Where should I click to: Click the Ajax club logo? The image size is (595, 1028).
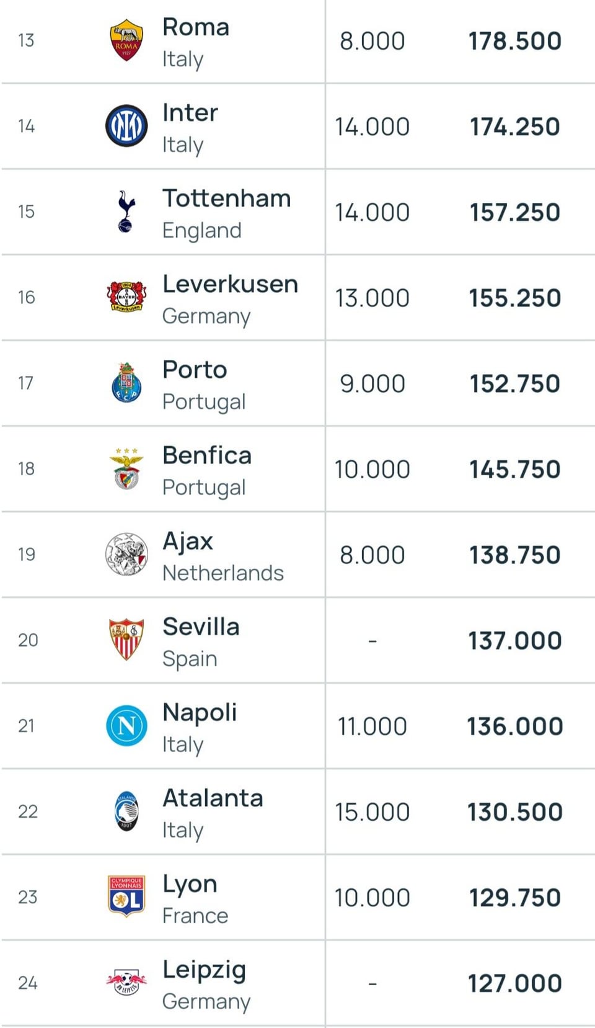(126, 554)
